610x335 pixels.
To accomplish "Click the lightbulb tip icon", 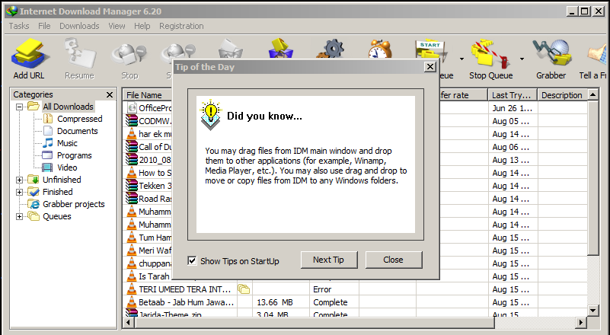I will click(210, 114).
